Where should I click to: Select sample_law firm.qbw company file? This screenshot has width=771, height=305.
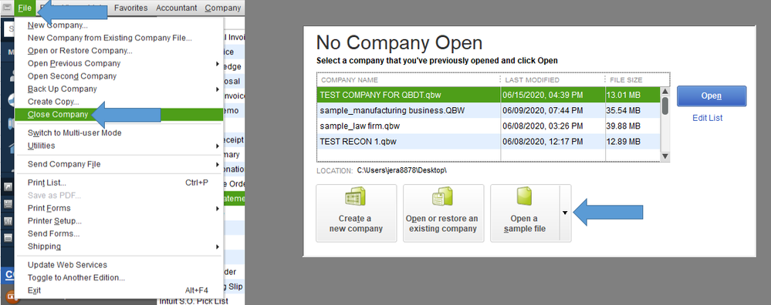pyautogui.click(x=488, y=126)
